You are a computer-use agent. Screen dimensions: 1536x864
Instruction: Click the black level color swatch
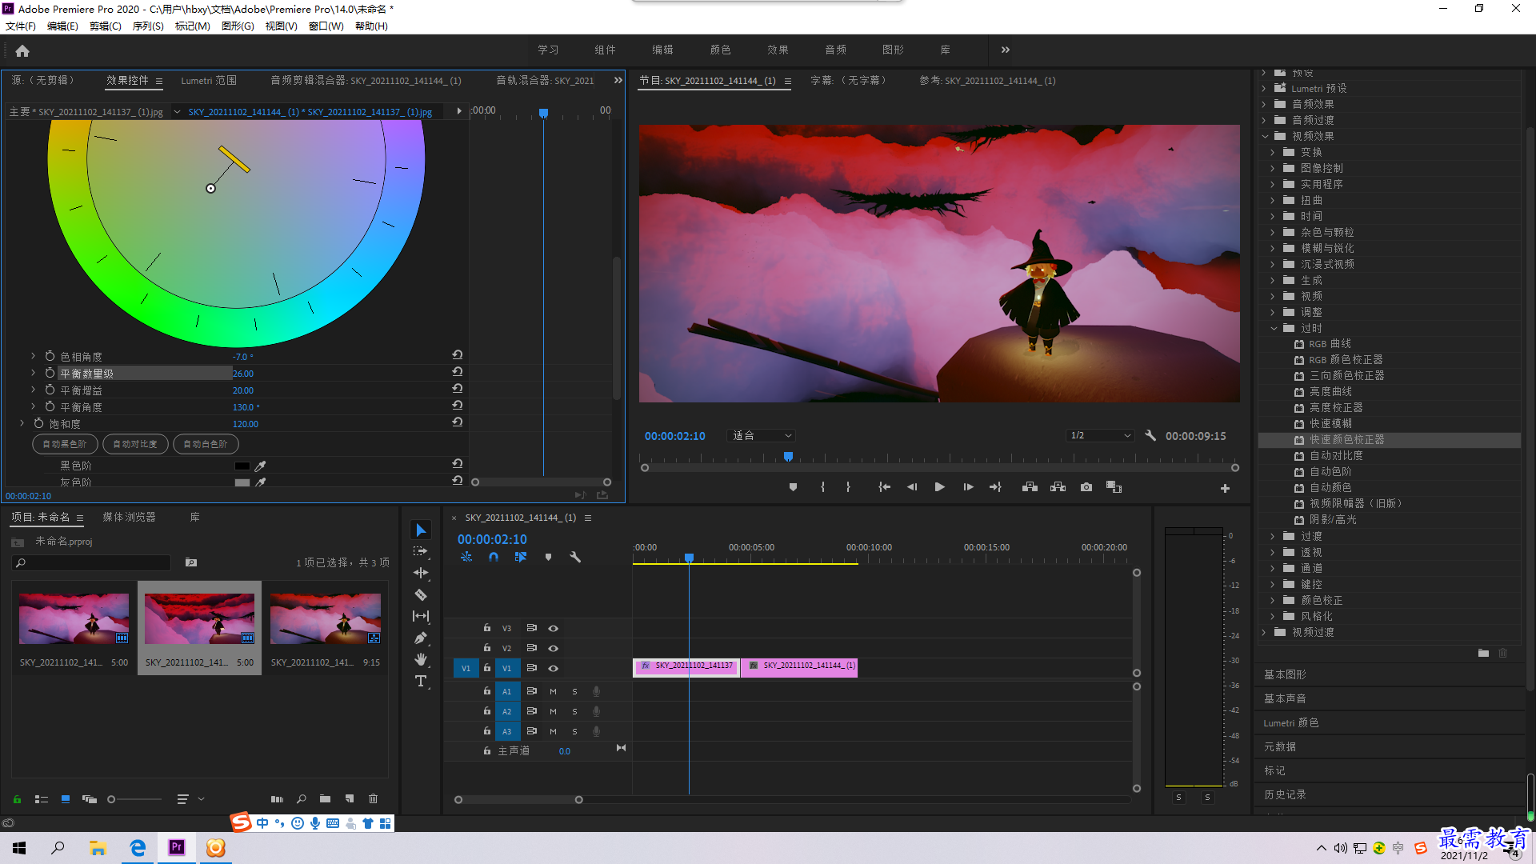pyautogui.click(x=242, y=466)
